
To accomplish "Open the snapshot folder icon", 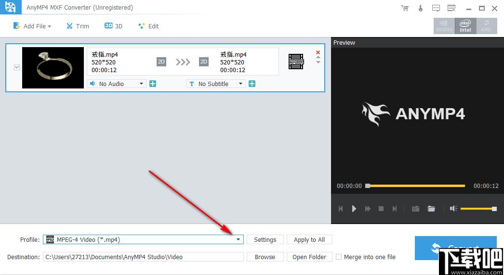I will (431, 209).
